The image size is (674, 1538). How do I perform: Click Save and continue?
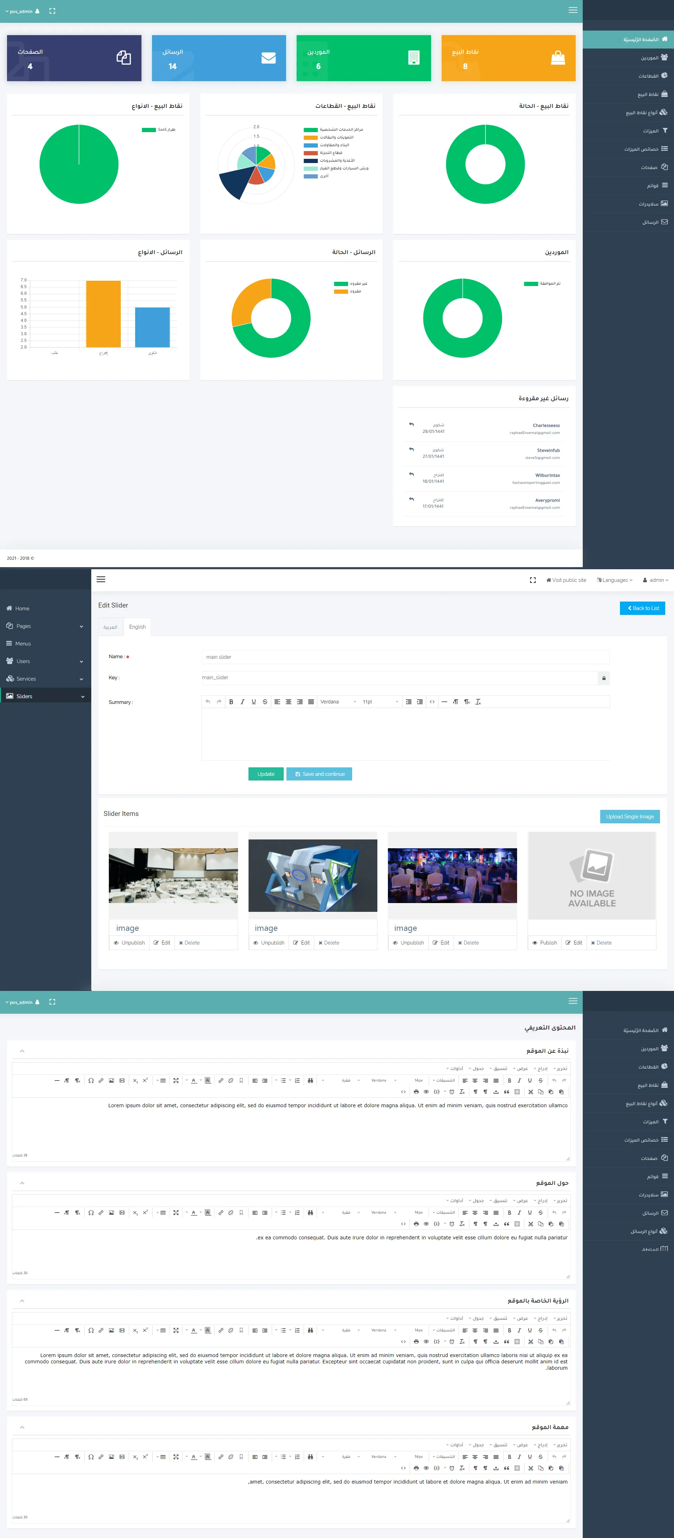pos(320,774)
